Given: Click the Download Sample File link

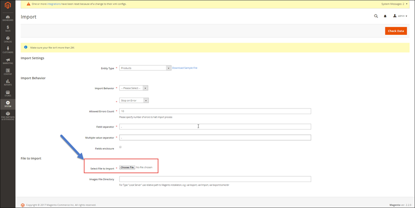Looking at the screenshot, I should (185, 68).
